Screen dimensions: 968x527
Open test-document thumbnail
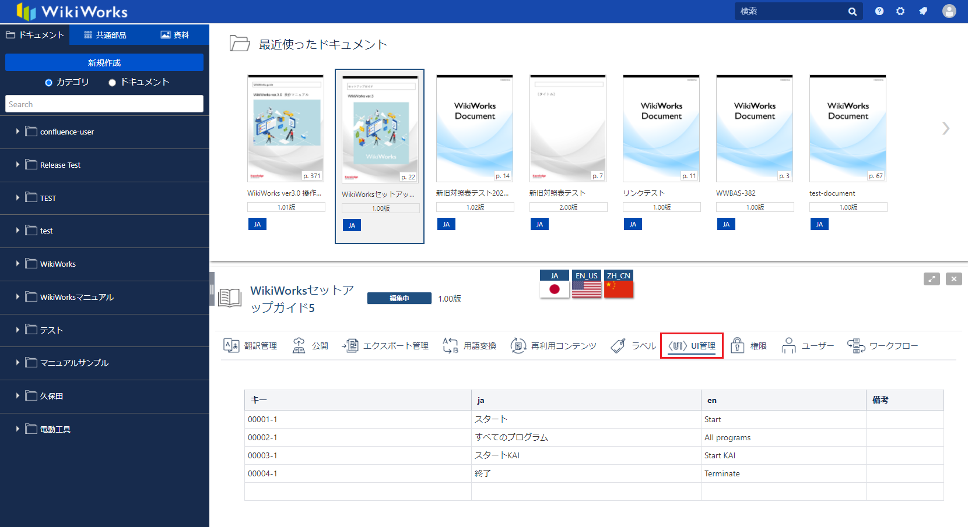[848, 128]
